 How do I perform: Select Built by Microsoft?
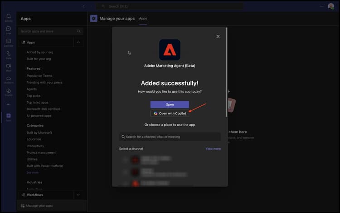(x=39, y=133)
